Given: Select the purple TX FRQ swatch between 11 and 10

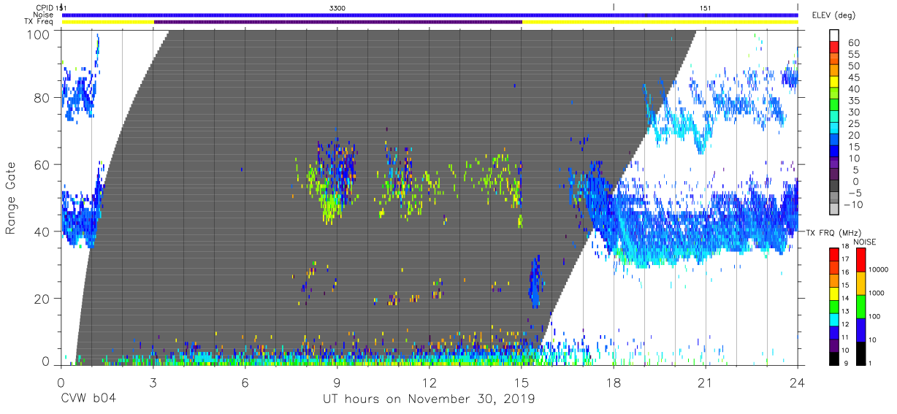Looking at the screenshot, I should (833, 345).
